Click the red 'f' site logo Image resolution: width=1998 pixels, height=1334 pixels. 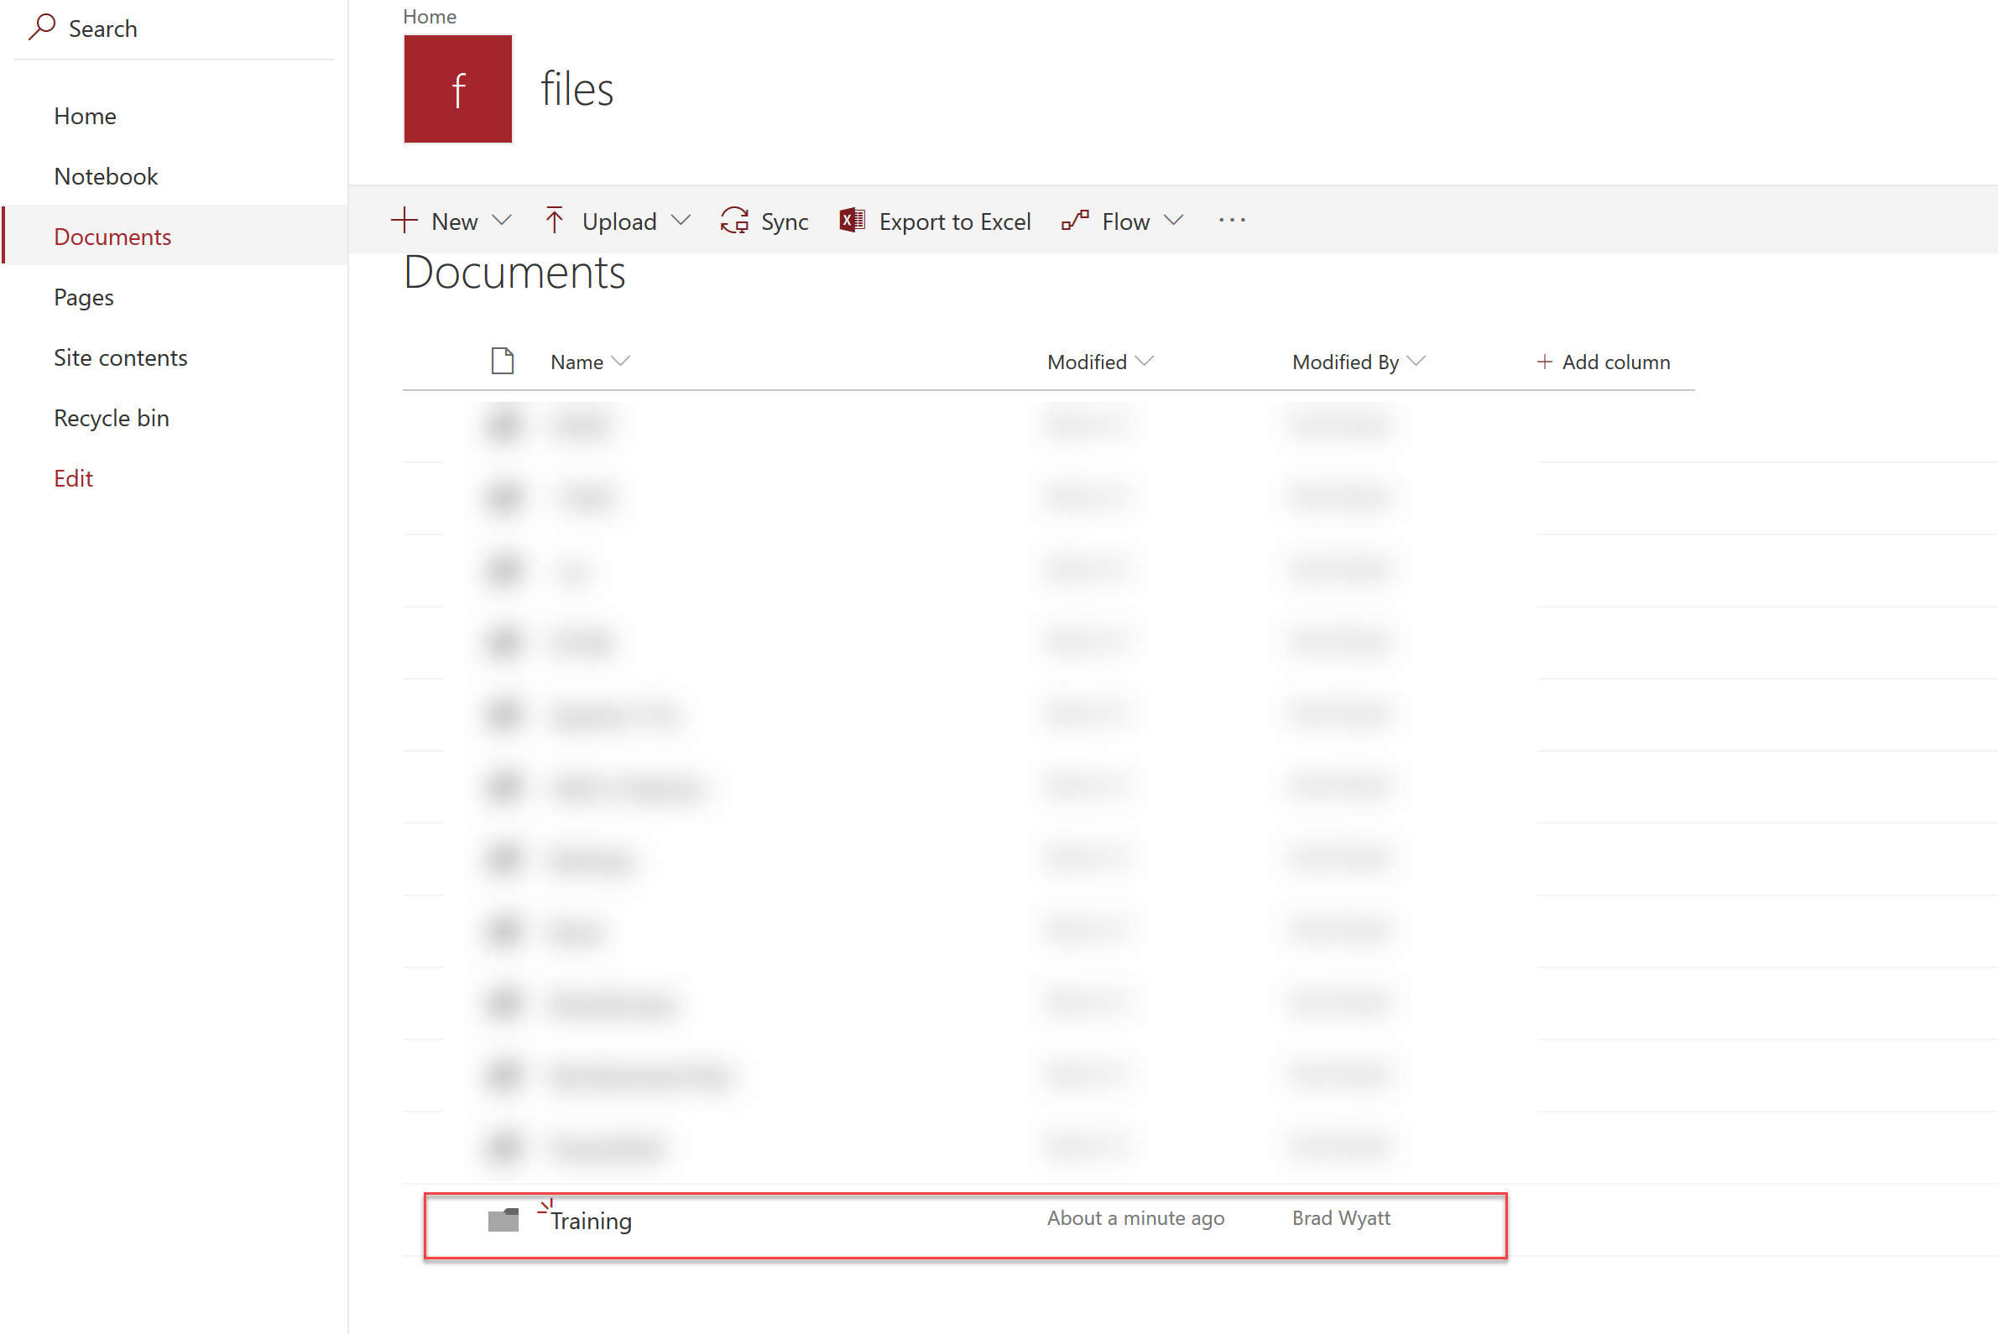click(x=458, y=88)
